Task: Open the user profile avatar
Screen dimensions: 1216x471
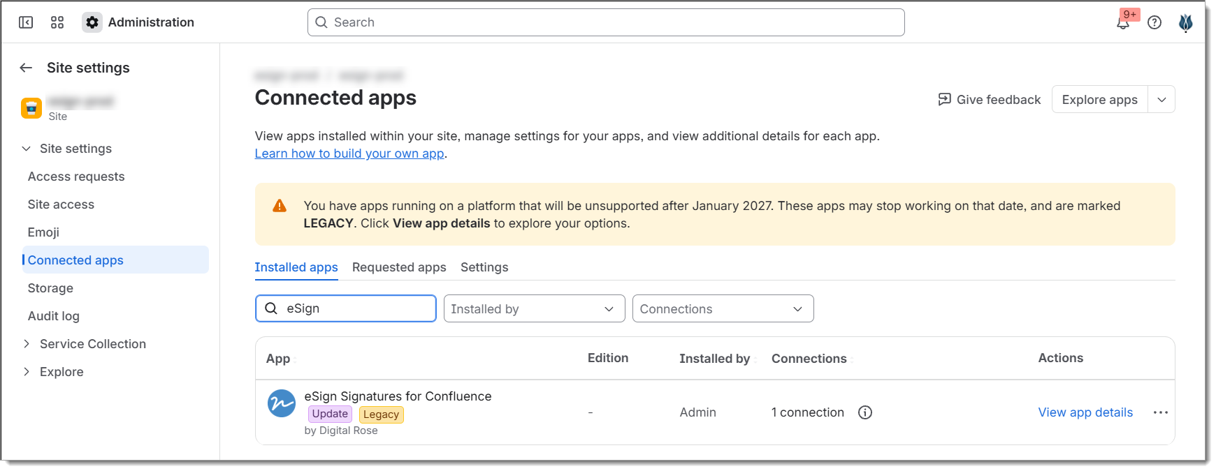Action: pos(1186,22)
